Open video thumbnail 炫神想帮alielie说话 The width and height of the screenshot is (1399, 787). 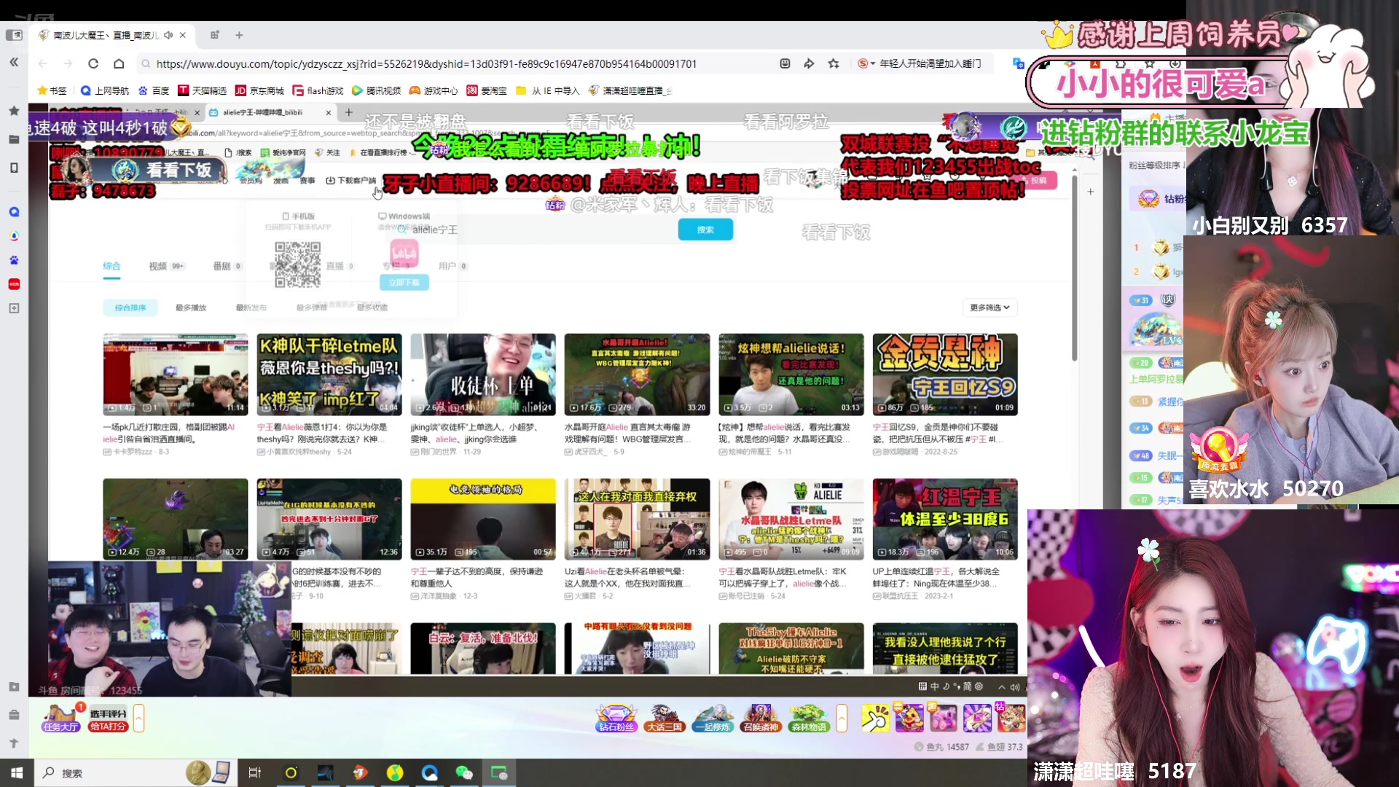[x=791, y=375]
